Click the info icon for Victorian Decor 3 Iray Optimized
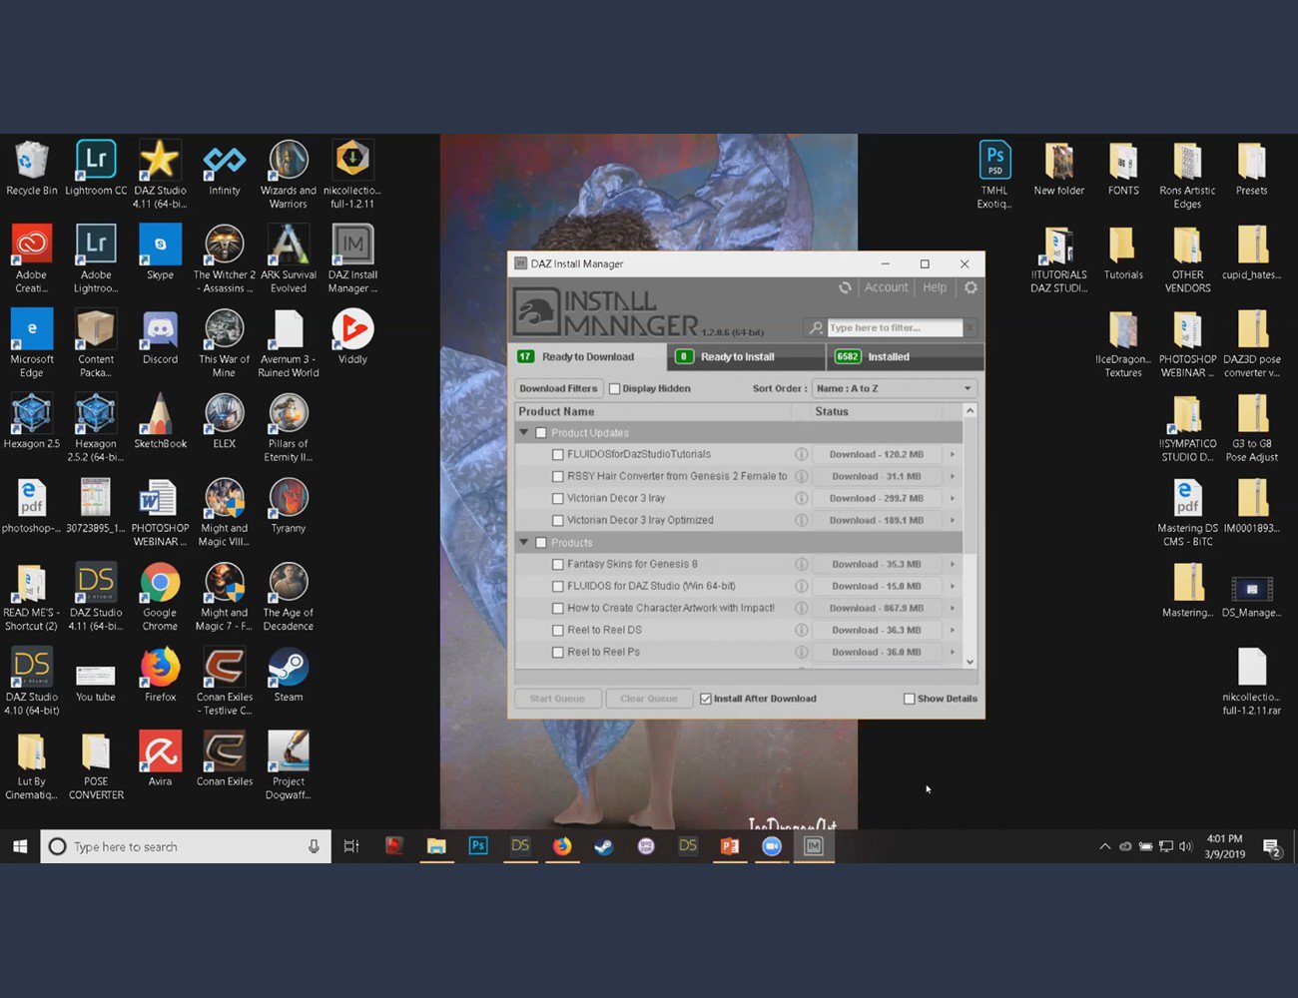Viewport: 1298px width, 998px height. coord(801,520)
